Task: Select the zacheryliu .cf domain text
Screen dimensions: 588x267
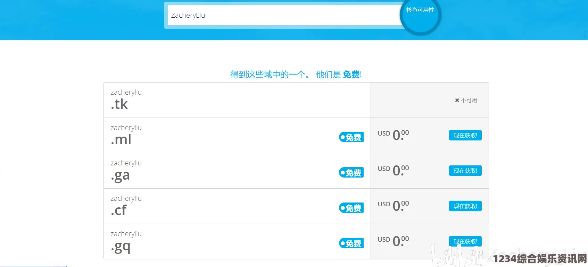Action: point(126,206)
